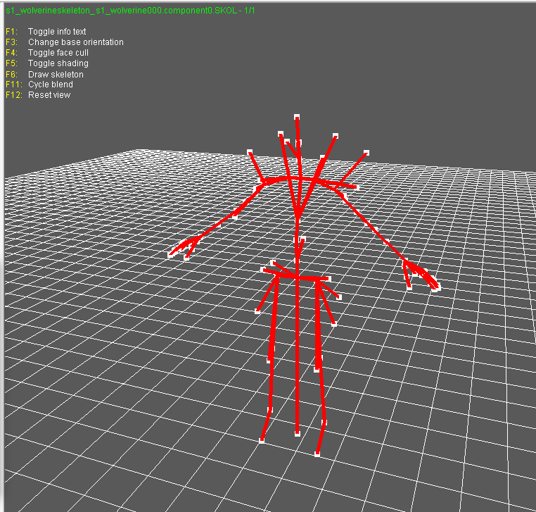Select the yellow F5: key label
The width and height of the screenshot is (536, 512).
pyautogui.click(x=11, y=63)
